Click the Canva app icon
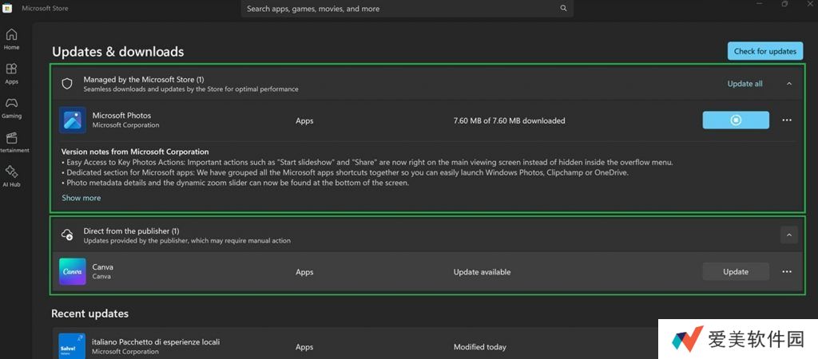Image resolution: width=818 pixels, height=359 pixels. pos(73,272)
